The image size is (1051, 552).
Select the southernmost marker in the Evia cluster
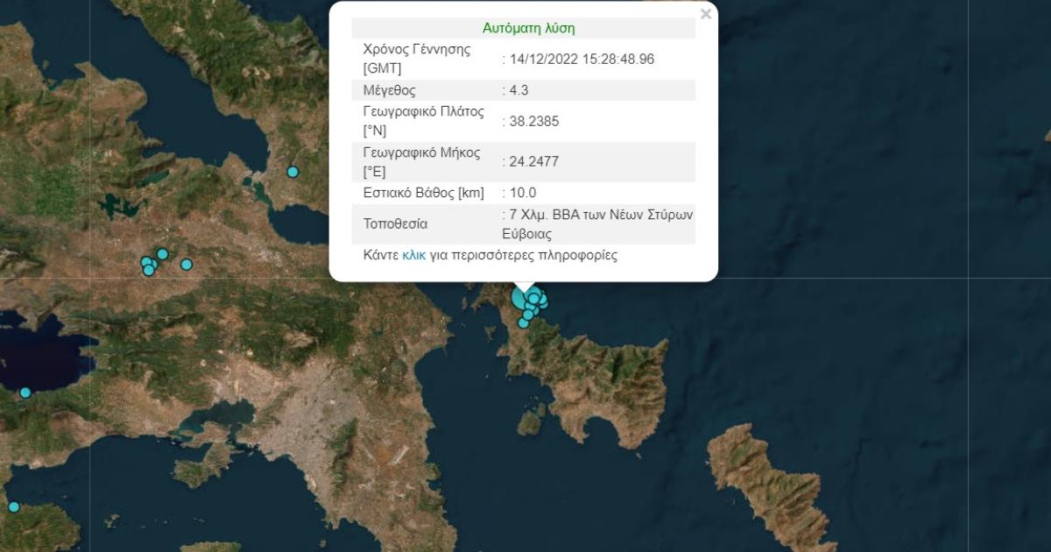coord(524,322)
